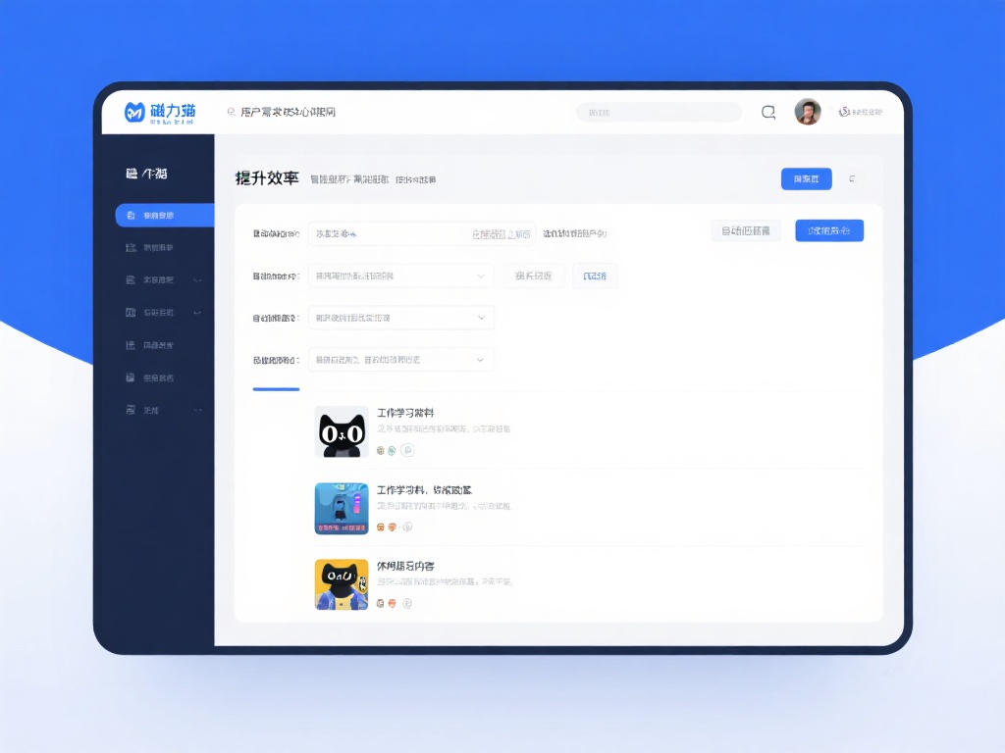Screen dimensions: 1005x753
Task: Click the fifth sidebar menu icon
Action: [130, 345]
